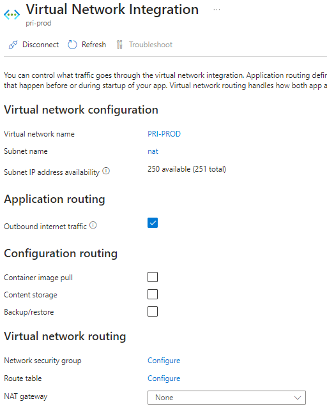Uncheck the Outbound internet traffic checkbox

(x=153, y=223)
